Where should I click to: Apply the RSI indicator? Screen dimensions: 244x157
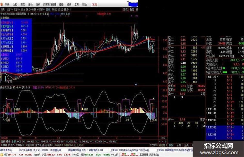76,142
